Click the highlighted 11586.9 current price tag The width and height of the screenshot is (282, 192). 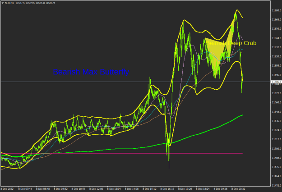pos(276,82)
